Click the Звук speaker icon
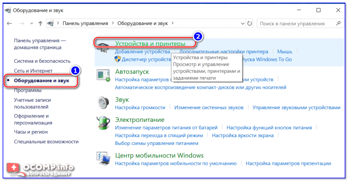This screenshot has width=348, height=181. click(x=103, y=103)
